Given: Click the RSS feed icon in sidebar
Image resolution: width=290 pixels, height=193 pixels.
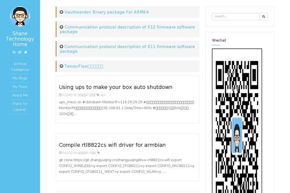Looking at the screenshot, I should tap(14, 52).
